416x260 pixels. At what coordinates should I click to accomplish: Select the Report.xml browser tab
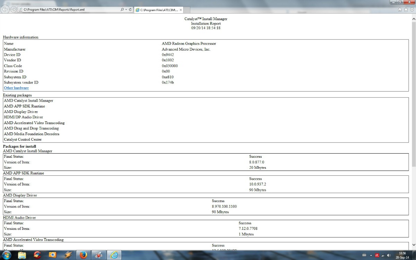tap(158, 10)
